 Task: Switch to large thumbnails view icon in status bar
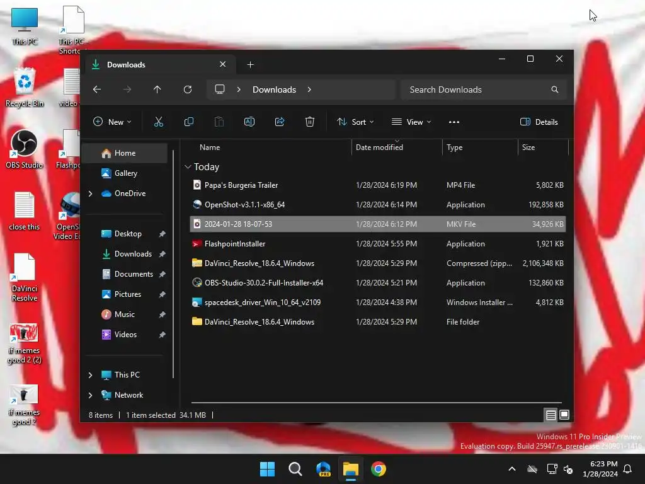pyautogui.click(x=564, y=415)
